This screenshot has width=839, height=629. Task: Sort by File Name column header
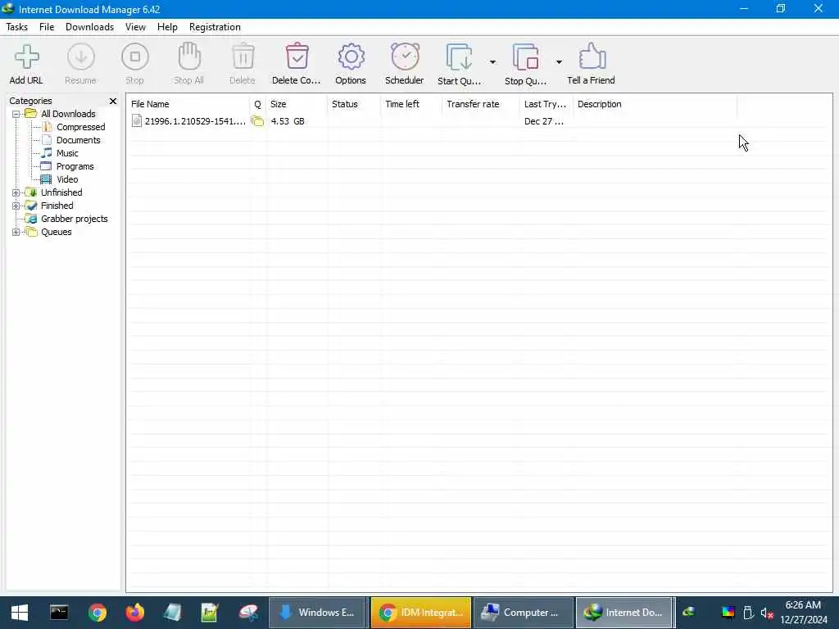[188, 104]
